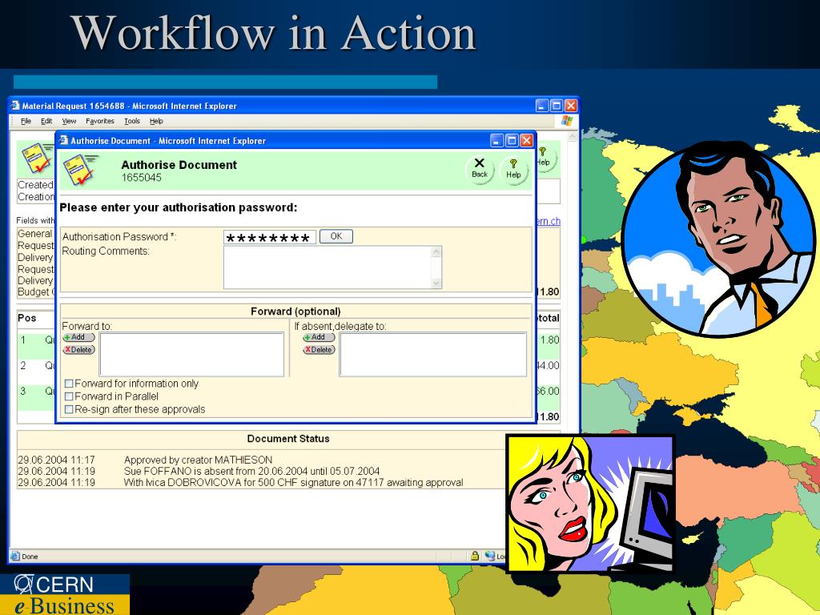Click Routing Comments scrollbar down arrow
This screenshot has height=615, width=820.
pos(436,283)
